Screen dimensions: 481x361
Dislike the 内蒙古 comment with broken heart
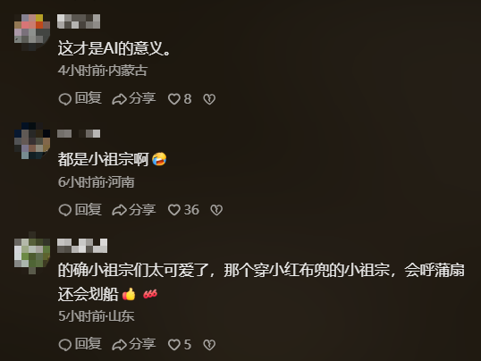(209, 99)
